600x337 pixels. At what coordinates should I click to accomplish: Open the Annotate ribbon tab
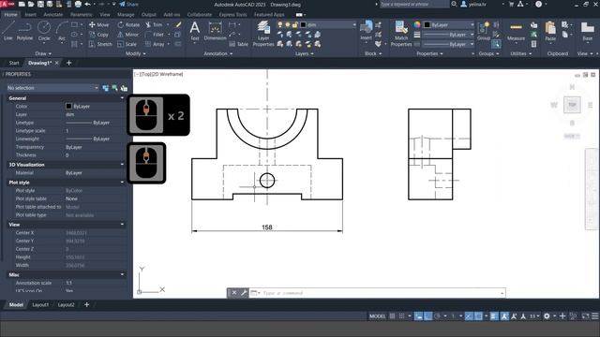(52, 15)
